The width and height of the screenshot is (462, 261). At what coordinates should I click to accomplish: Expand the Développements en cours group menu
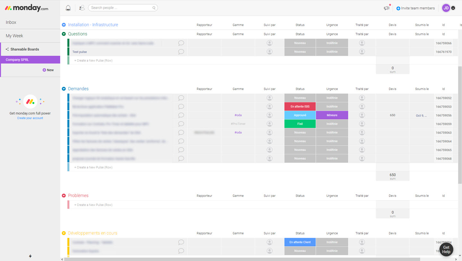point(64,233)
